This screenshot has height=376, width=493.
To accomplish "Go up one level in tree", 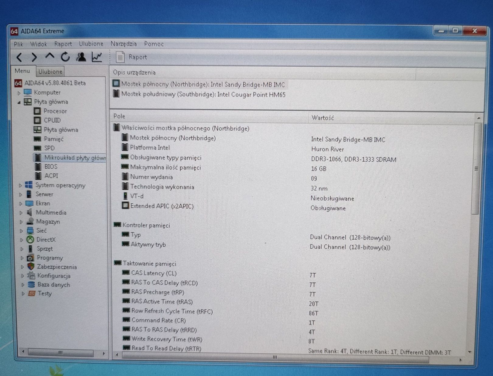I will 50,56.
